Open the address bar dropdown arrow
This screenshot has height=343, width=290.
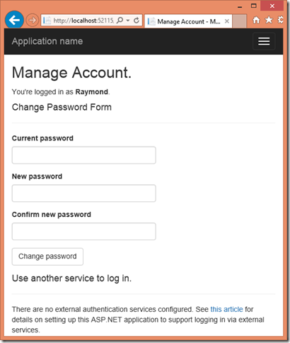point(128,21)
